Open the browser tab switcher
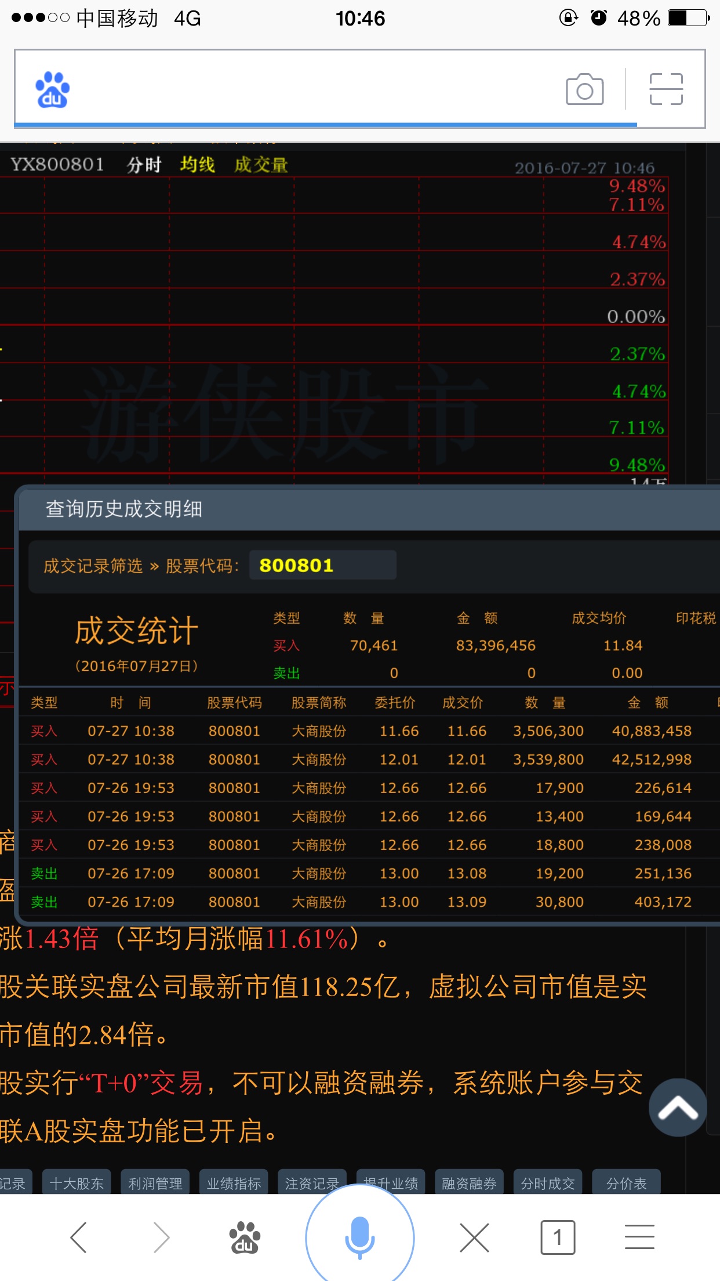 coord(557,1237)
